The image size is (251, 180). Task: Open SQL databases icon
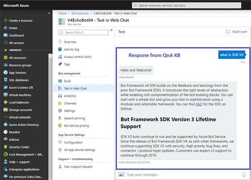pyautogui.click(x=6, y=80)
